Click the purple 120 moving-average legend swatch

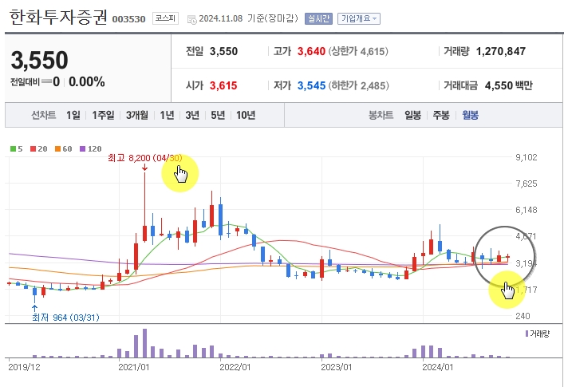(82, 149)
